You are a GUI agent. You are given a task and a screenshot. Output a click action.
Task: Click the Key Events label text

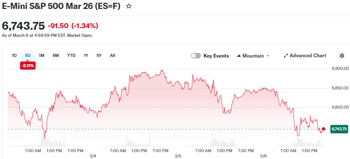click(216, 56)
